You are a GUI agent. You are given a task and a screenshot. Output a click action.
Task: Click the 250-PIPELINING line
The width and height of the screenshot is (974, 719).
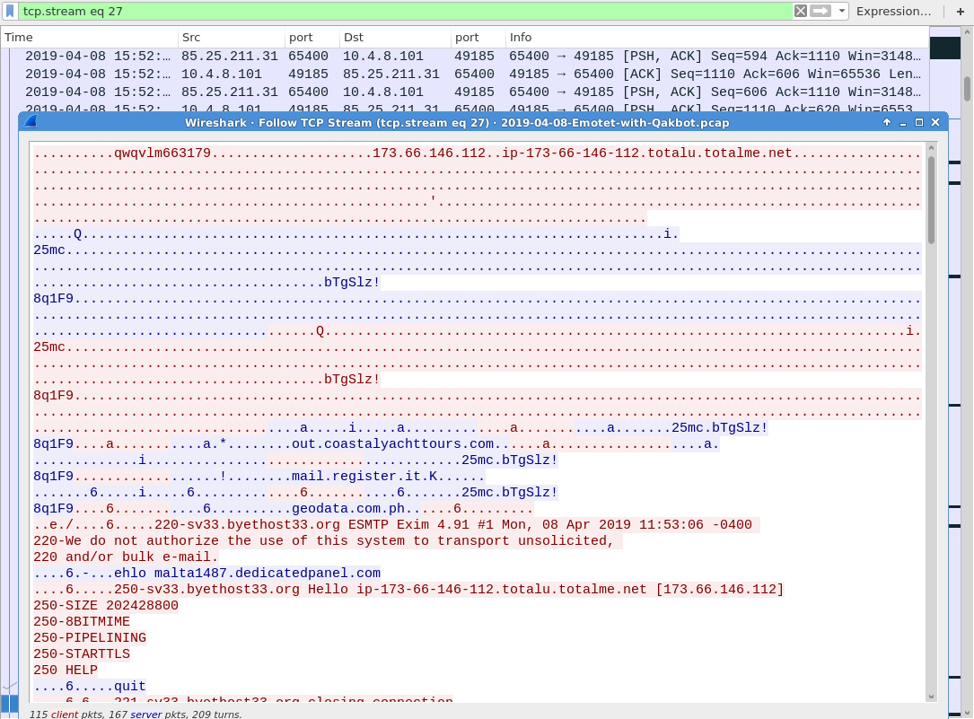[90, 637]
